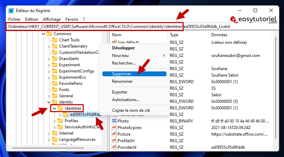The image size is (284, 157).
Task: Click the Experiment folder icon
Action: pos(55,65)
